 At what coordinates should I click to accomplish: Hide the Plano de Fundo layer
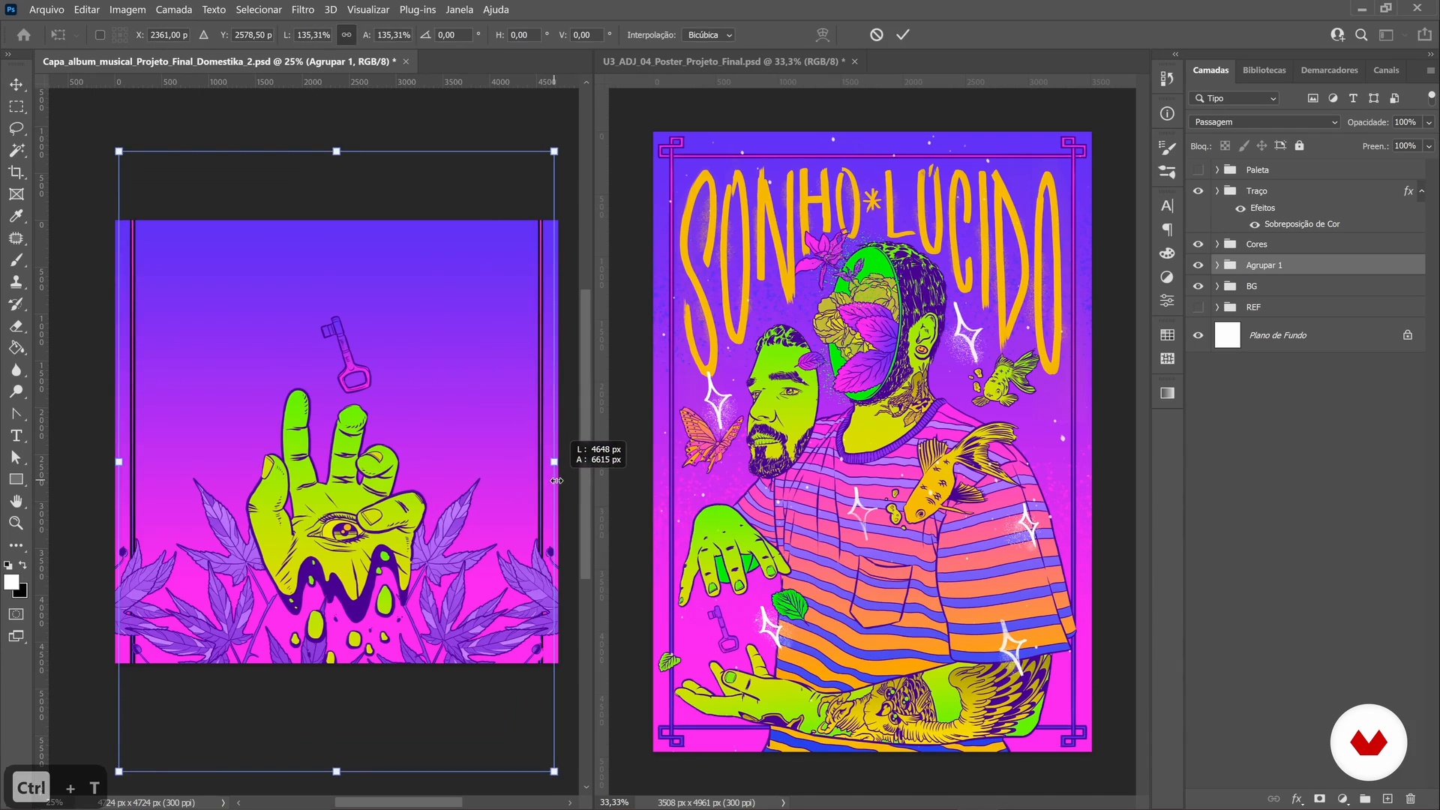[1198, 335]
